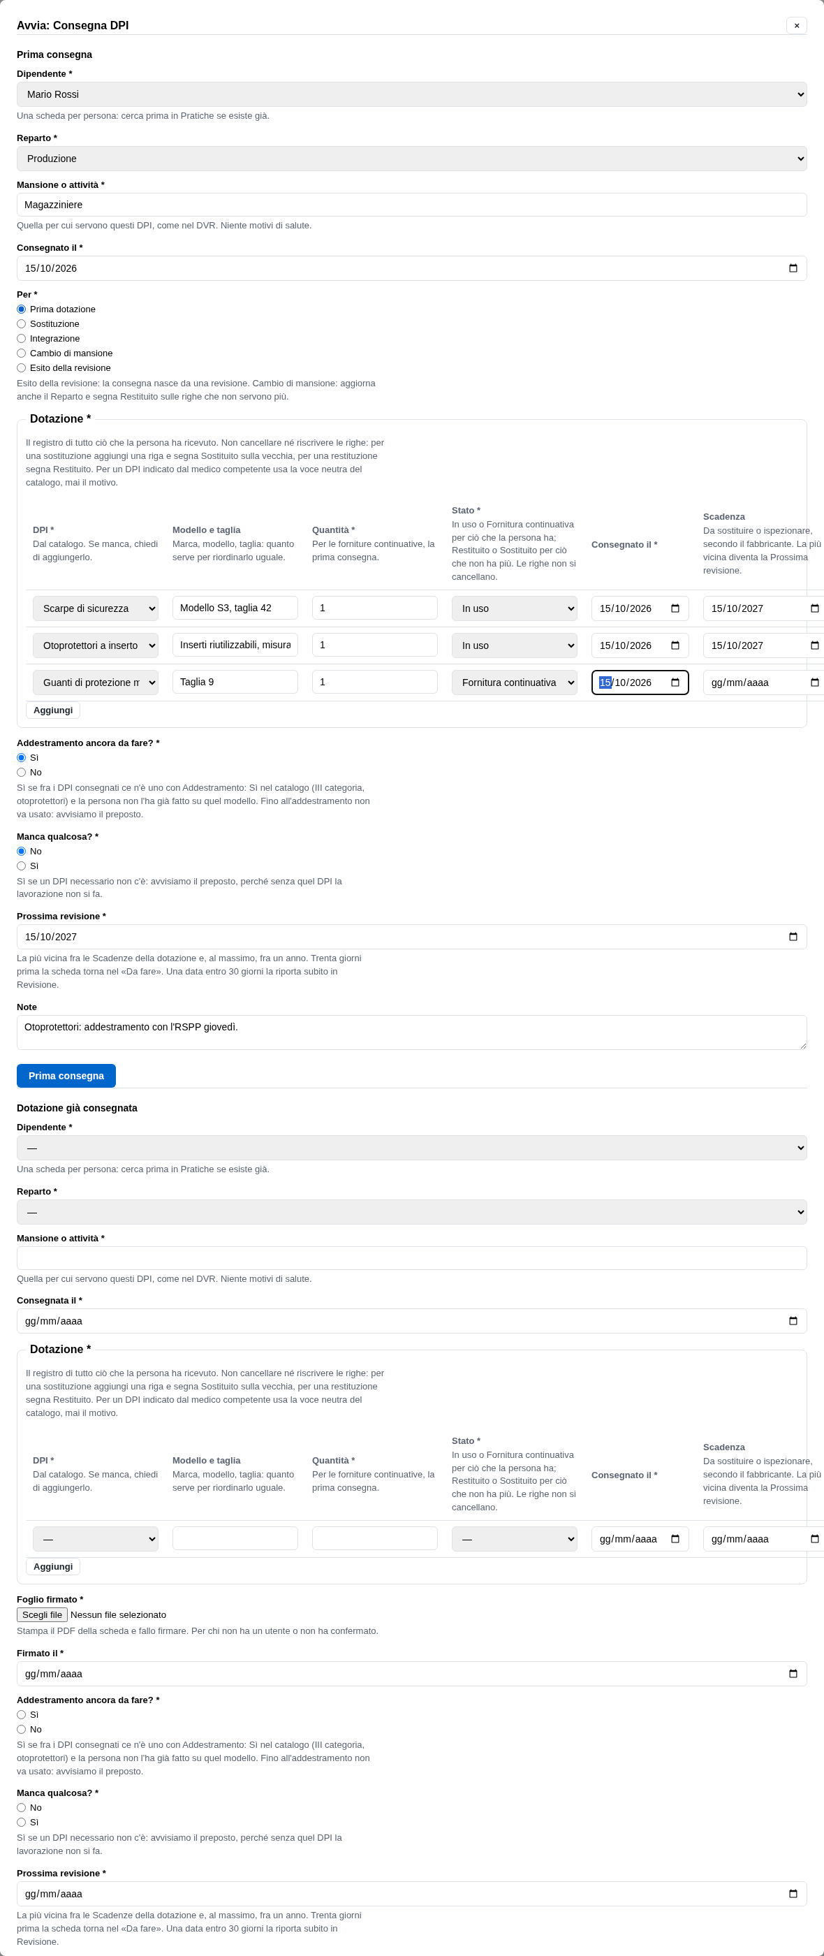Open Stato dropdown in the Scarpe di sicurezza row
The width and height of the screenshot is (824, 1956).
click(515, 608)
